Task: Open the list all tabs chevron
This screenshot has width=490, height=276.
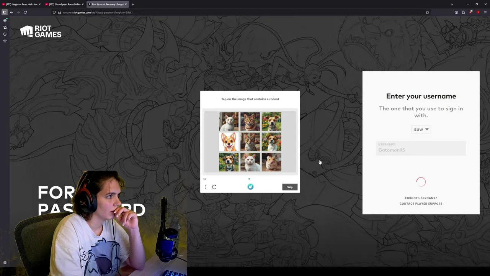Action: [x=452, y=4]
